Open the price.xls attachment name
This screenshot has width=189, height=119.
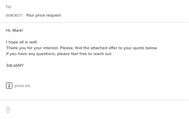click(22, 86)
